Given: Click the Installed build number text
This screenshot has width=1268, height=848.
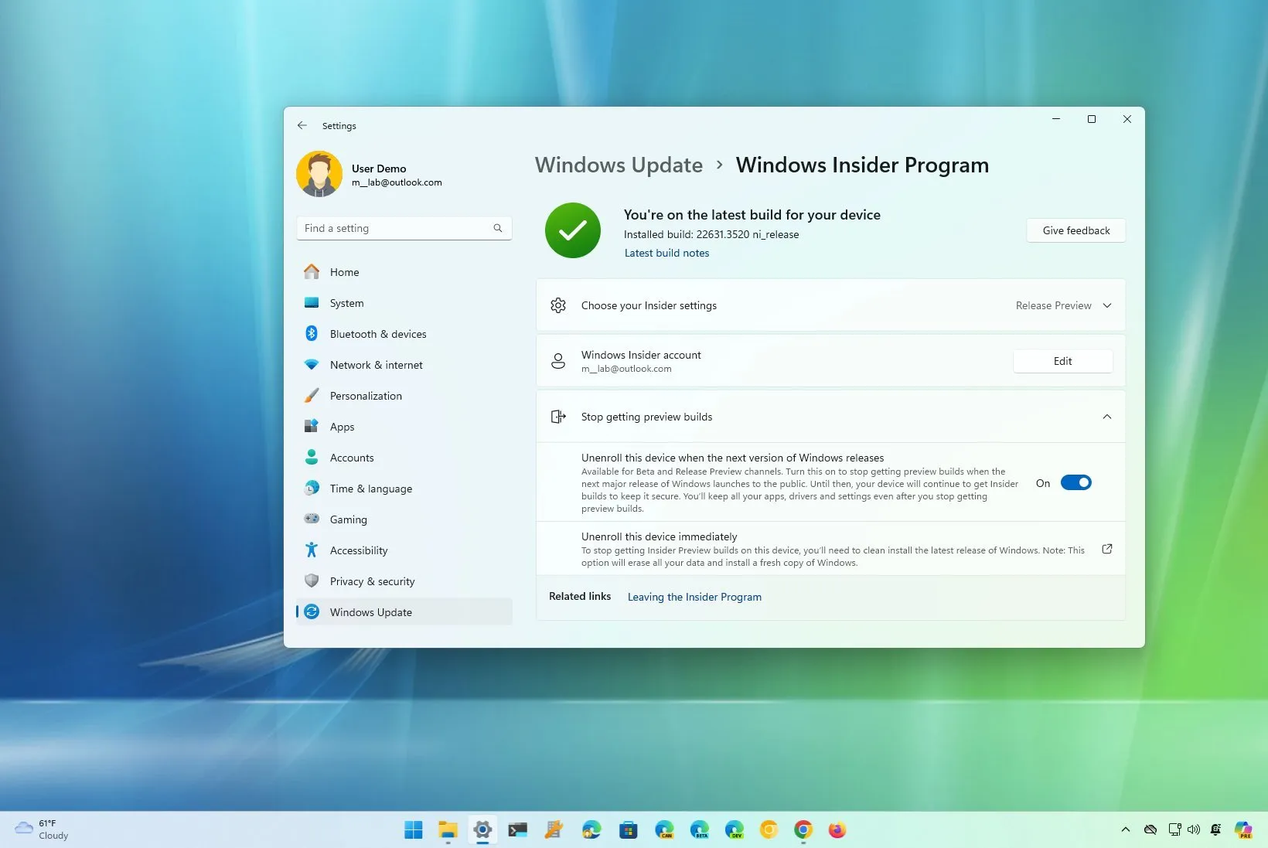Looking at the screenshot, I should (711, 234).
